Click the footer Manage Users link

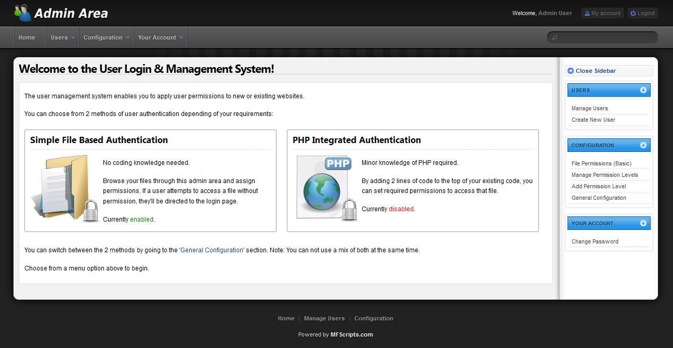tap(324, 318)
